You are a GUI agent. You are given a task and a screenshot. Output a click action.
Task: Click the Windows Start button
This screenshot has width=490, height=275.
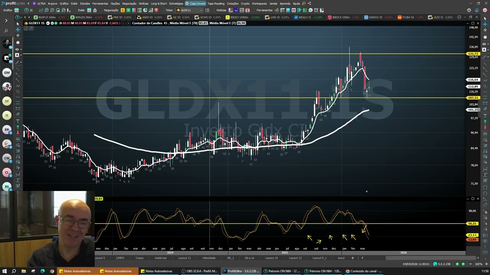(4, 271)
